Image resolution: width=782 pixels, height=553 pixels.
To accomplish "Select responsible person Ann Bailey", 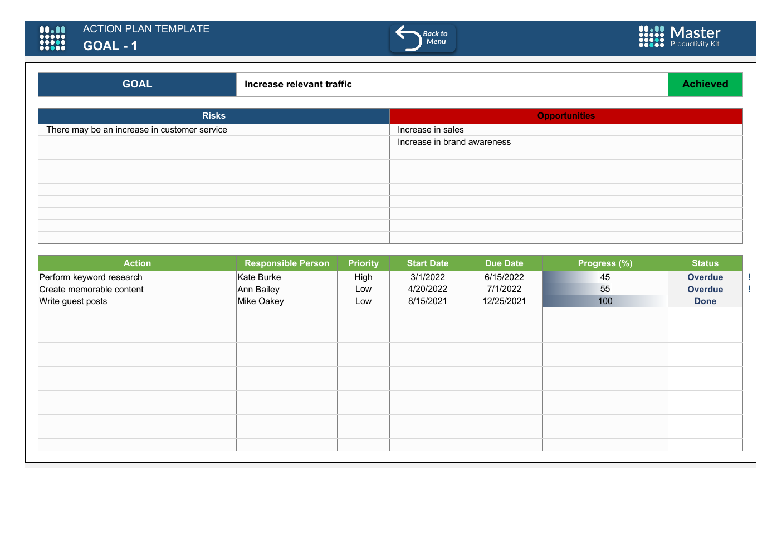I will pos(287,289).
